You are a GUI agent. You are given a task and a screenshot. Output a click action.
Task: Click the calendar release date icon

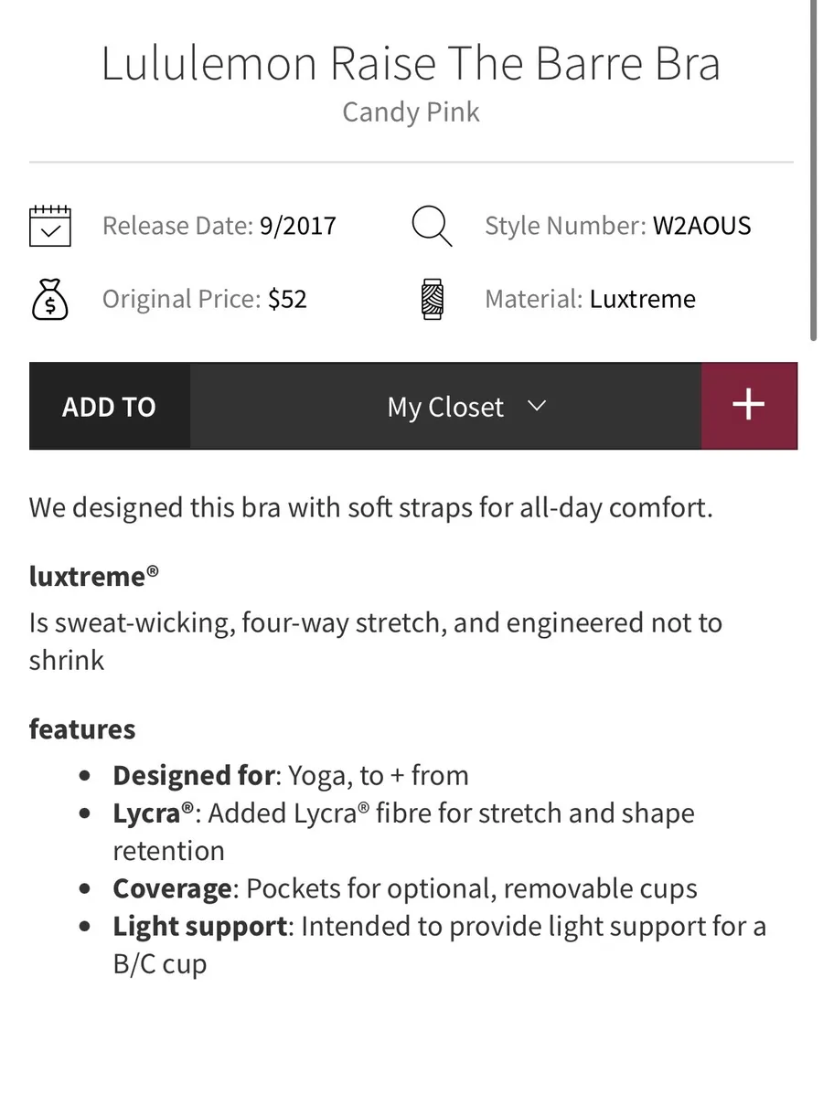pos(50,225)
